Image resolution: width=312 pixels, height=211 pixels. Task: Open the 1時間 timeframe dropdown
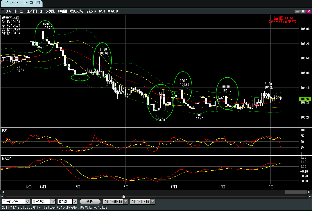75,201
